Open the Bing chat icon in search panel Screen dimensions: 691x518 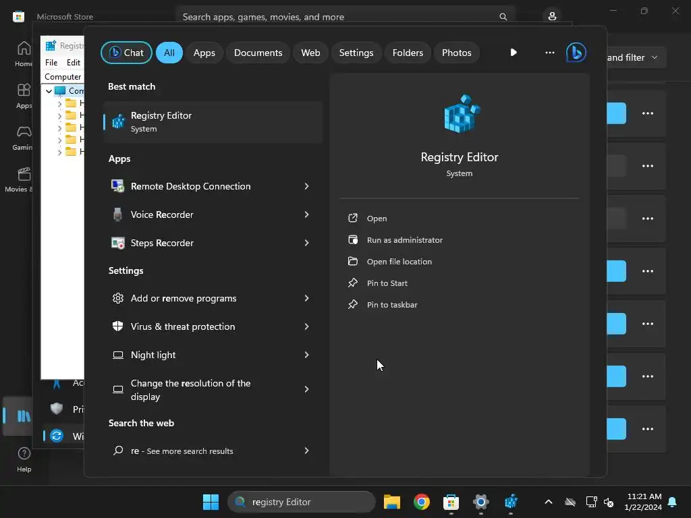coord(576,53)
